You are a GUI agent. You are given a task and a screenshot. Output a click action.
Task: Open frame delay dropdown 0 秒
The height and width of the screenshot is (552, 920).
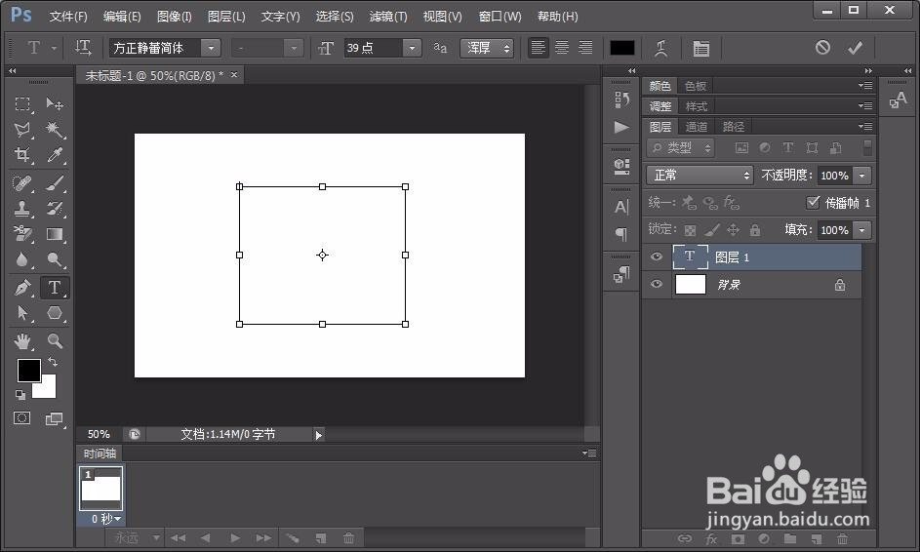click(x=105, y=519)
